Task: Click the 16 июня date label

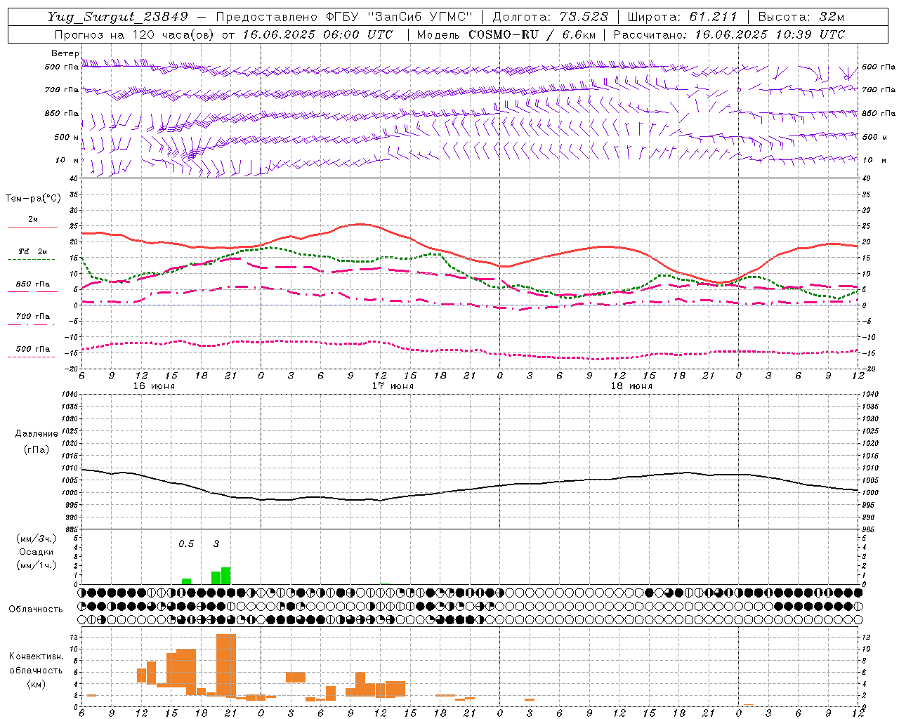Action: coord(154,386)
